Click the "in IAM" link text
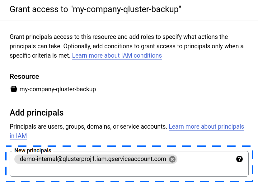Viewport: 258px width, 190px height. click(18, 136)
